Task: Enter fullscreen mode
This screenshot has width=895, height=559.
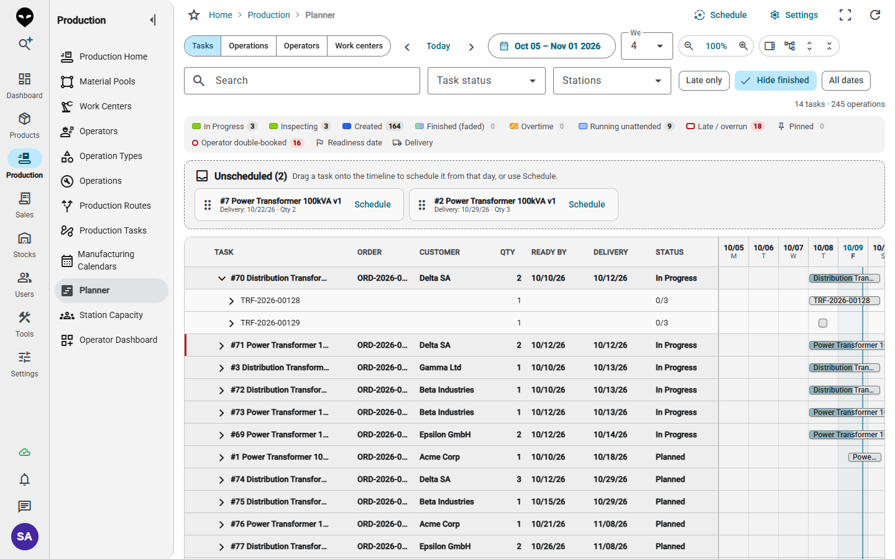Action: [845, 15]
